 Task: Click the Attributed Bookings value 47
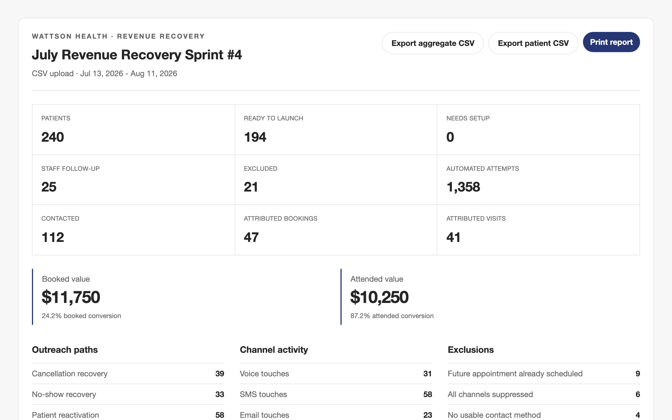[x=251, y=237]
